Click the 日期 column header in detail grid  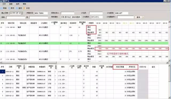[x=10, y=67]
